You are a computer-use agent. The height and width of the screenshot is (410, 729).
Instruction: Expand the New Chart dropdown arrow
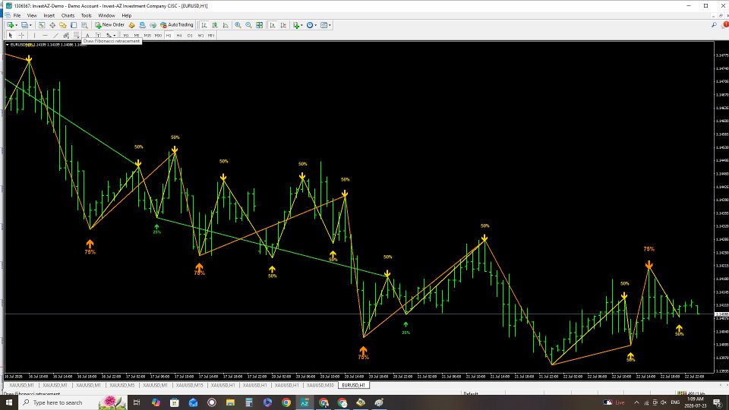pyautogui.click(x=16, y=25)
